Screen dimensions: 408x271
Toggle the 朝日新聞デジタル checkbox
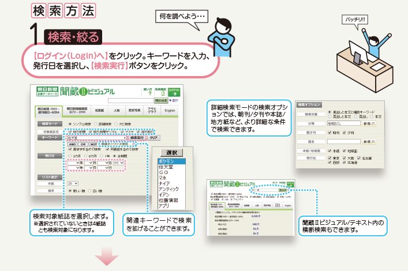[x=91, y=132]
